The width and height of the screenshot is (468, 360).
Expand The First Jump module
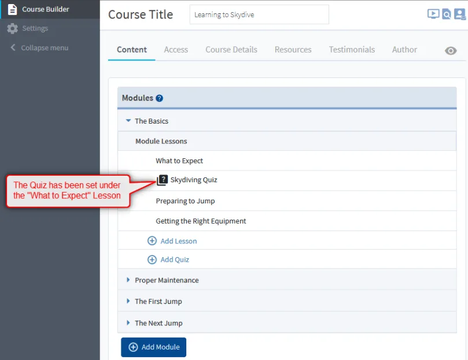coord(128,301)
